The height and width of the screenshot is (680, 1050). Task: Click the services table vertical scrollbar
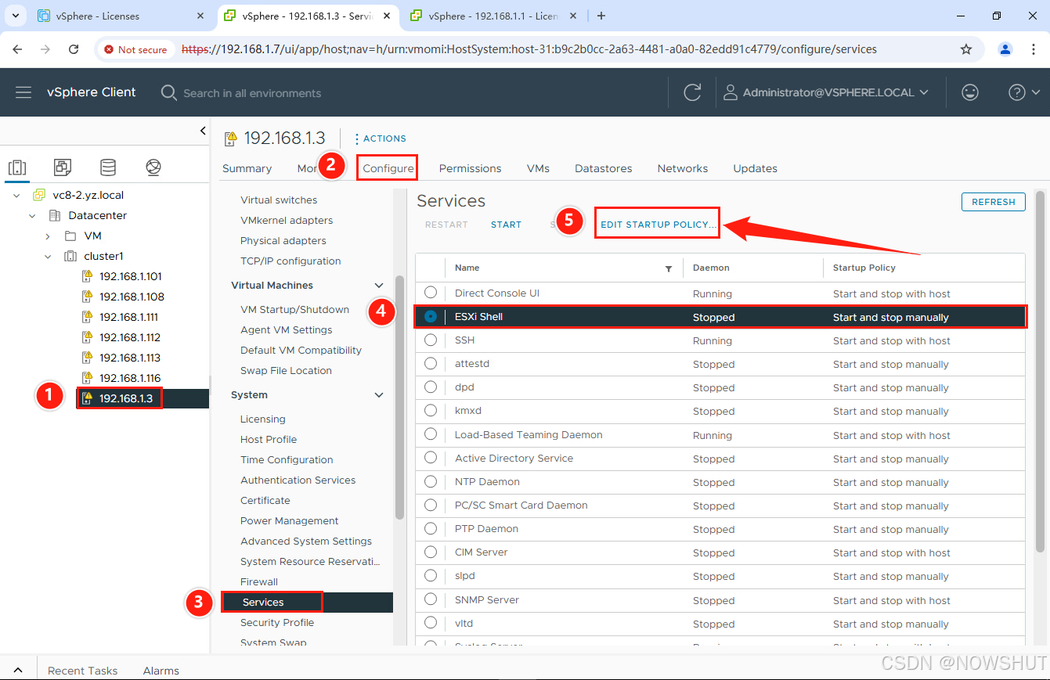[1040, 370]
